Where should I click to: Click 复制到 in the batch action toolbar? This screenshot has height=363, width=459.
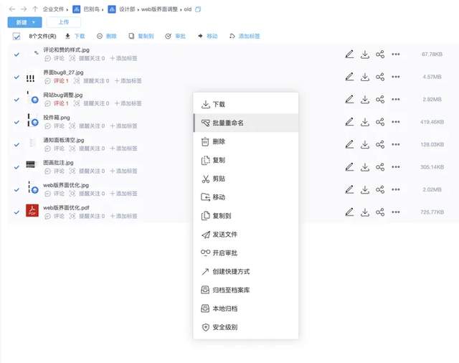click(x=141, y=37)
